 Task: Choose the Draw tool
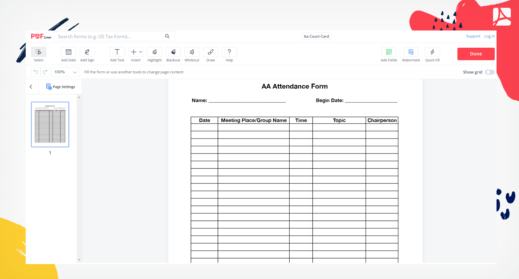coord(211,52)
